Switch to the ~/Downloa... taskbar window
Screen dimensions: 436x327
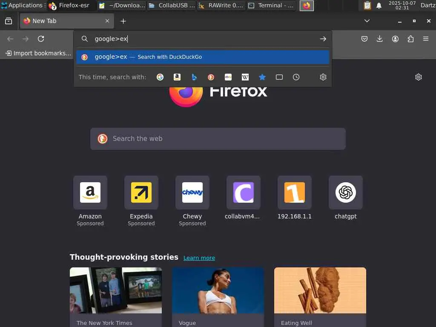[x=122, y=5]
